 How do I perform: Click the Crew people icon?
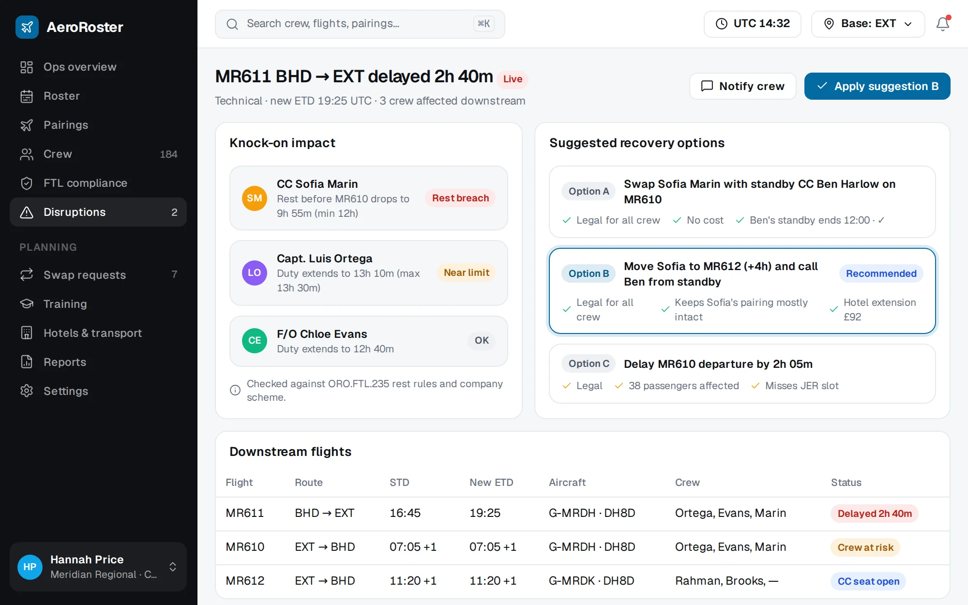tap(27, 154)
